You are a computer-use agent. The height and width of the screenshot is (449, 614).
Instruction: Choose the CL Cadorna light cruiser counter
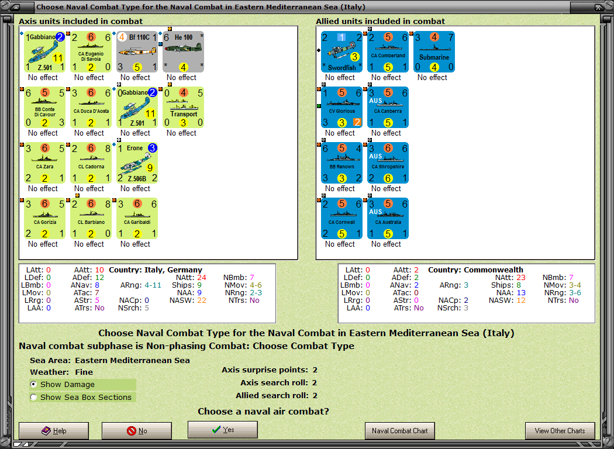tap(91, 163)
